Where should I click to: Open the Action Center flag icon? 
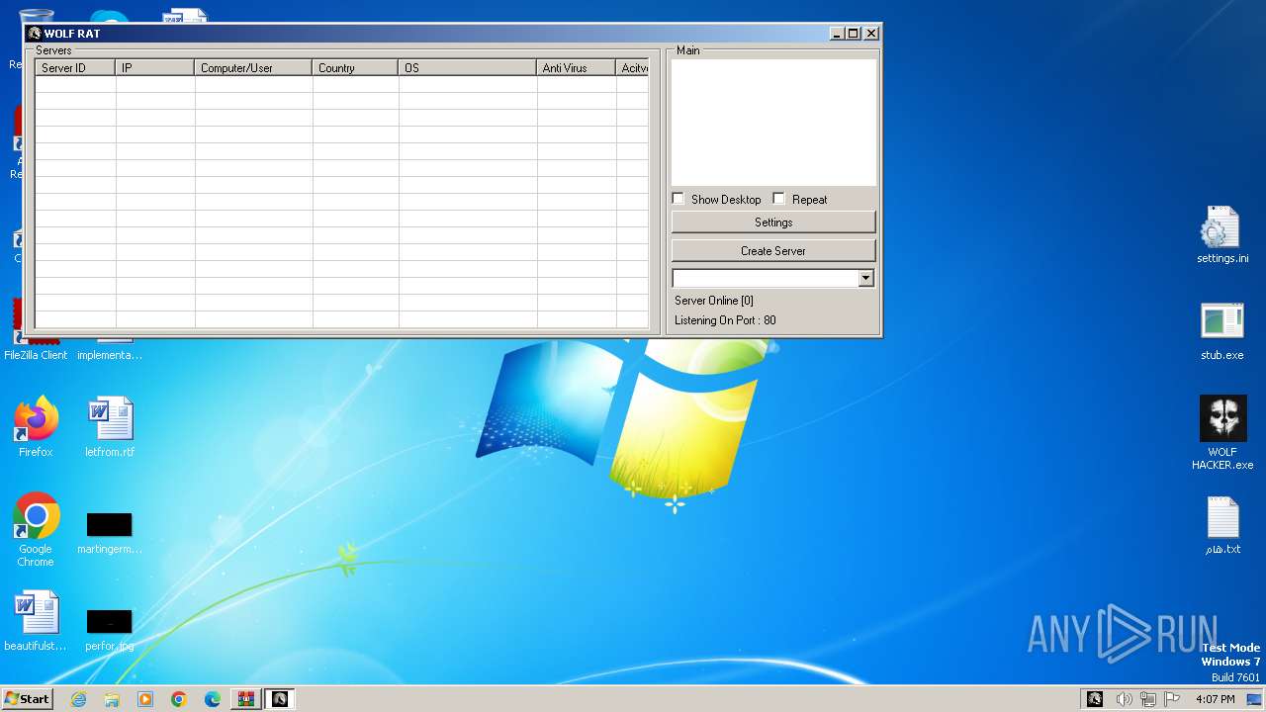pyautogui.click(x=1172, y=699)
